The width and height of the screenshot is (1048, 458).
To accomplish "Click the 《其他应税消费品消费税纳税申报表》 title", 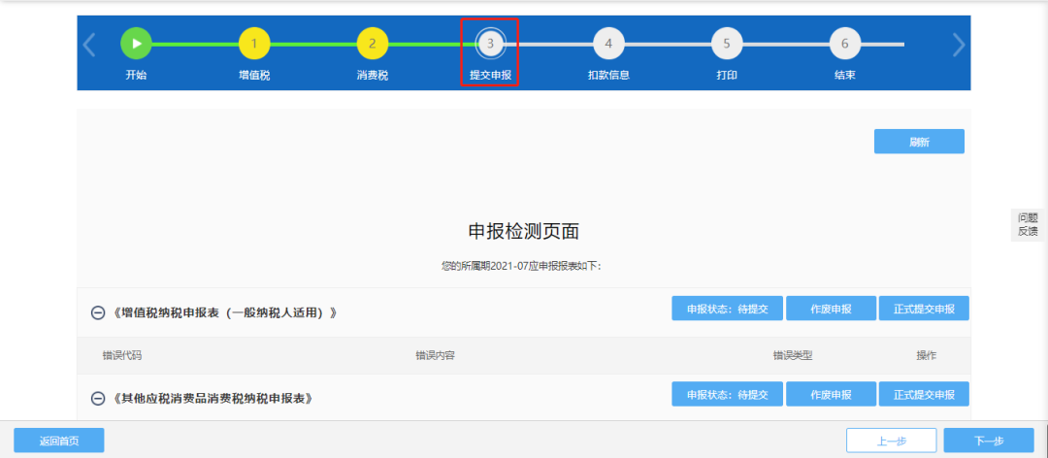I will pyautogui.click(x=213, y=398).
